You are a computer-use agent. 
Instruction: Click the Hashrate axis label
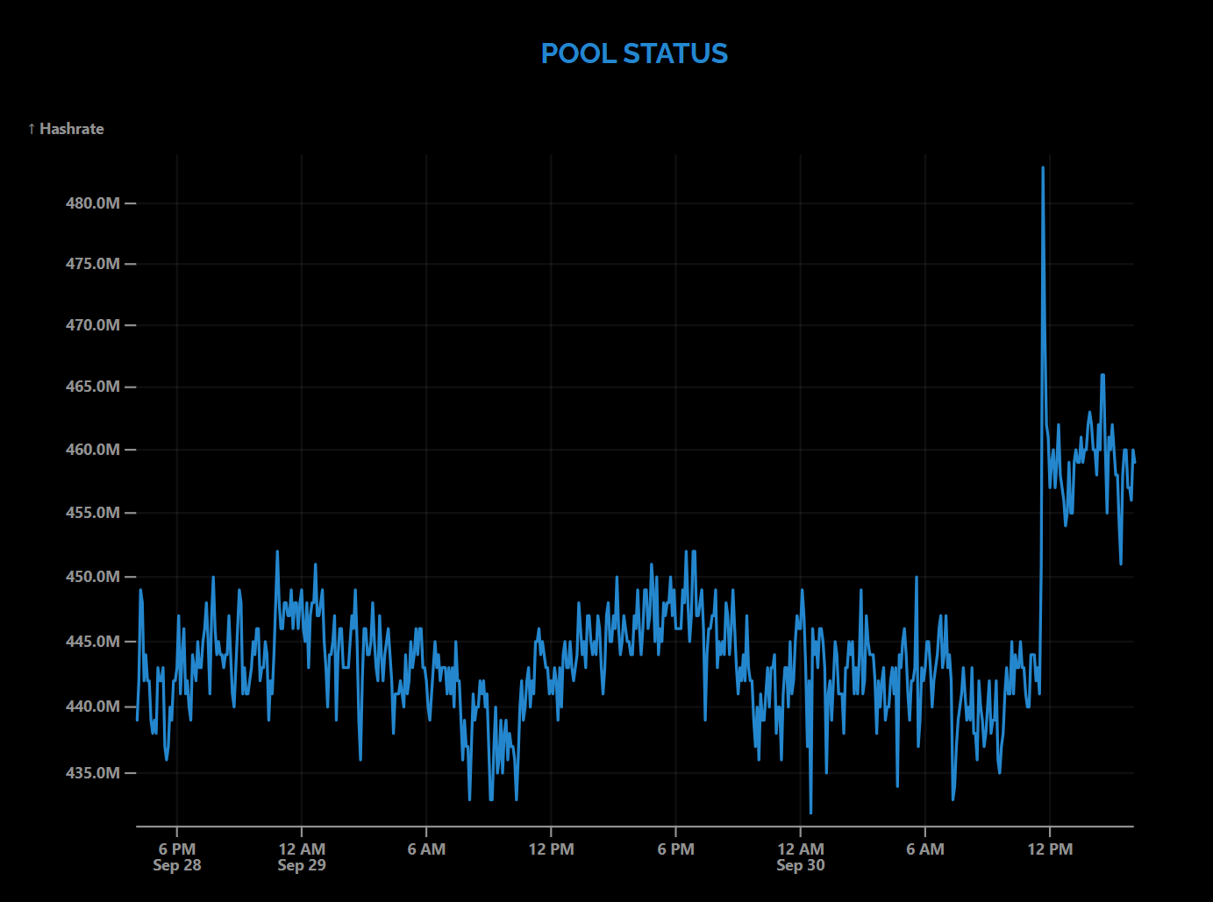[72, 129]
